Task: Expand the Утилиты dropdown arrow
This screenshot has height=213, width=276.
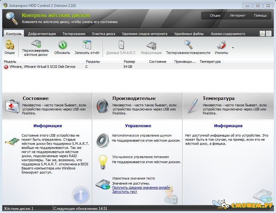Action: point(233,48)
